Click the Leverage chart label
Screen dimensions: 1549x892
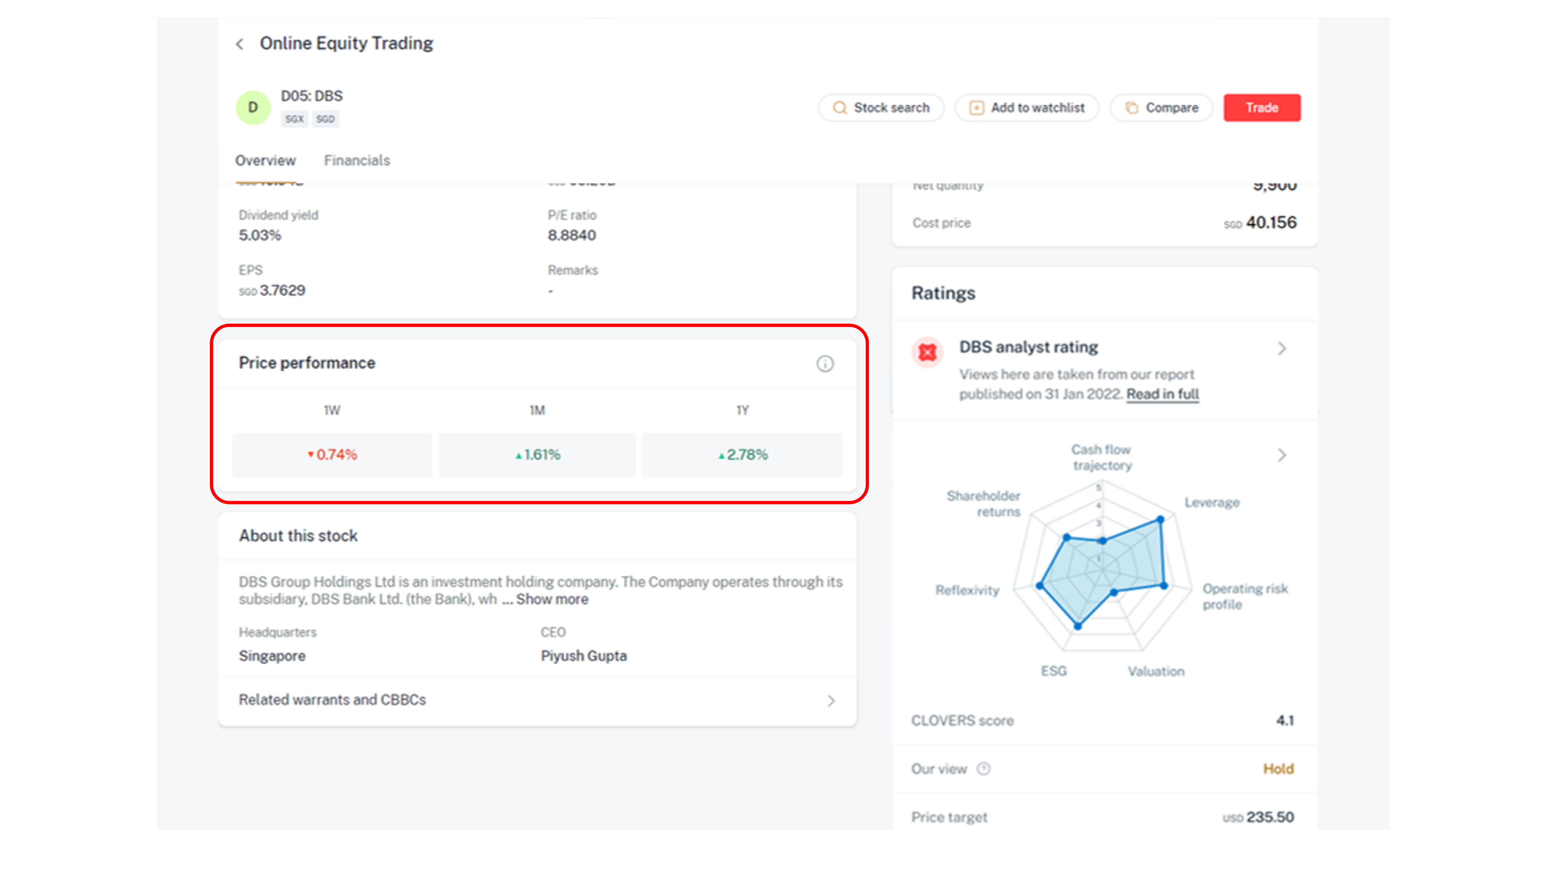coord(1212,503)
